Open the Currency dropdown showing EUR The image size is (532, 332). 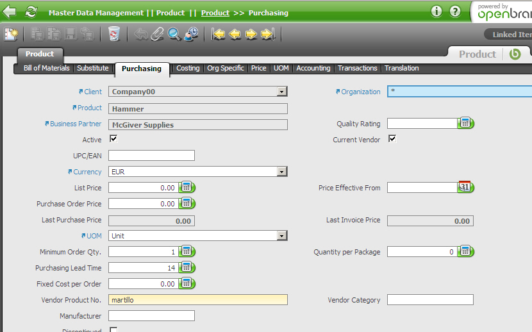[281, 172]
